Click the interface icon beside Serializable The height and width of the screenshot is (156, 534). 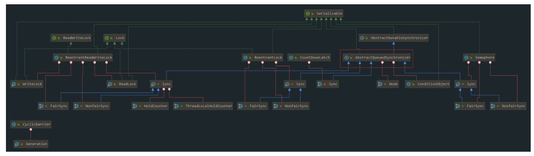[308, 14]
